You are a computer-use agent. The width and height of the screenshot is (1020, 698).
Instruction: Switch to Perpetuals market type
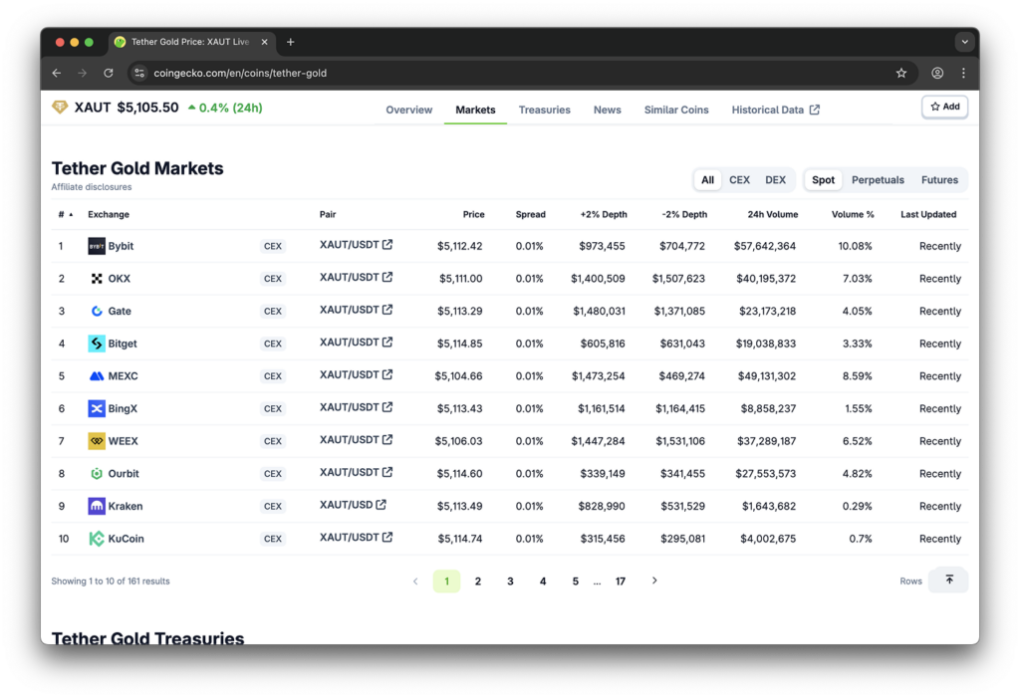(x=878, y=180)
